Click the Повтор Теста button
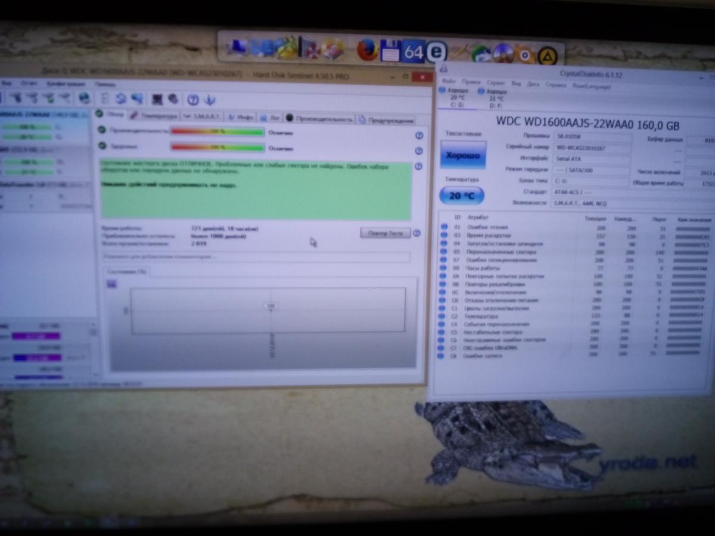The height and width of the screenshot is (536, 715). pyautogui.click(x=386, y=233)
